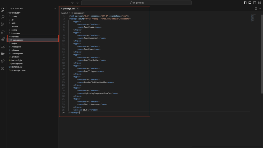
Task: Split the editor to the right
Action: pos(256,9)
